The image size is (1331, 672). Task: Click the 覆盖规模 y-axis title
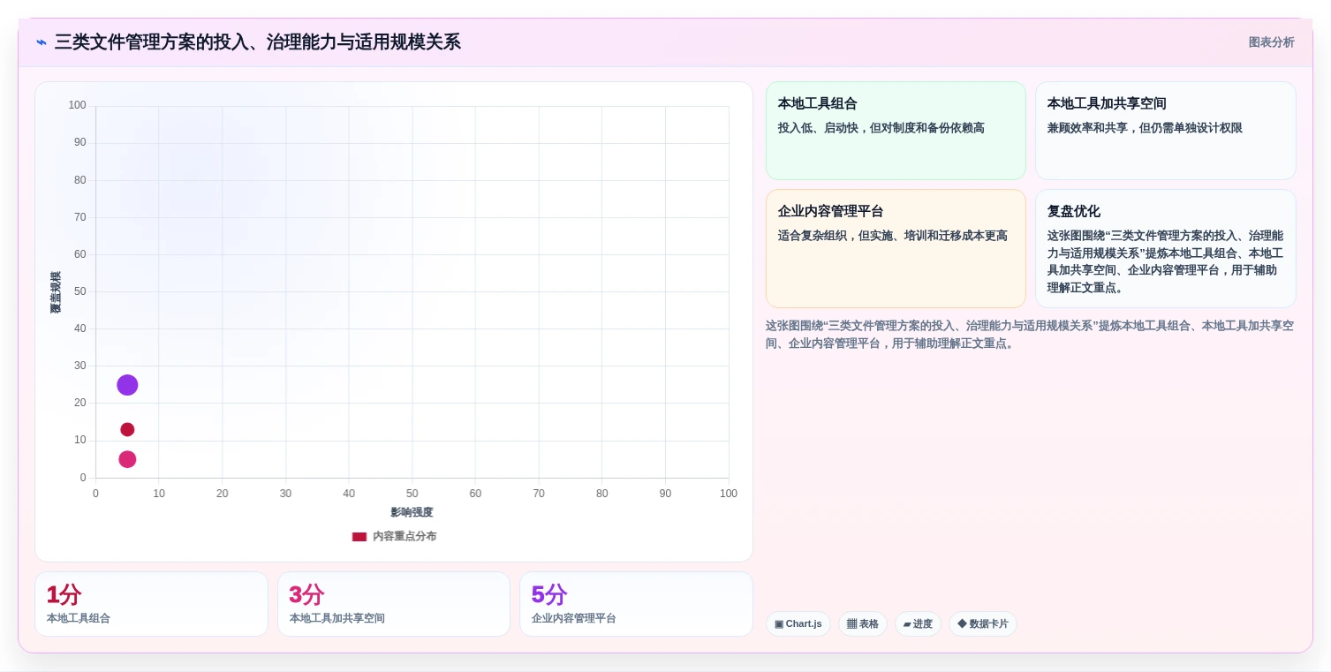(x=56, y=292)
